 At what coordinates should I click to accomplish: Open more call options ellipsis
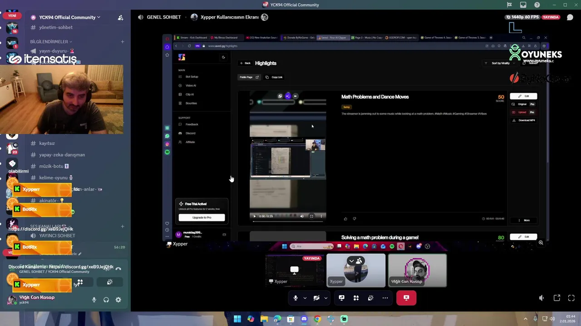point(385,298)
